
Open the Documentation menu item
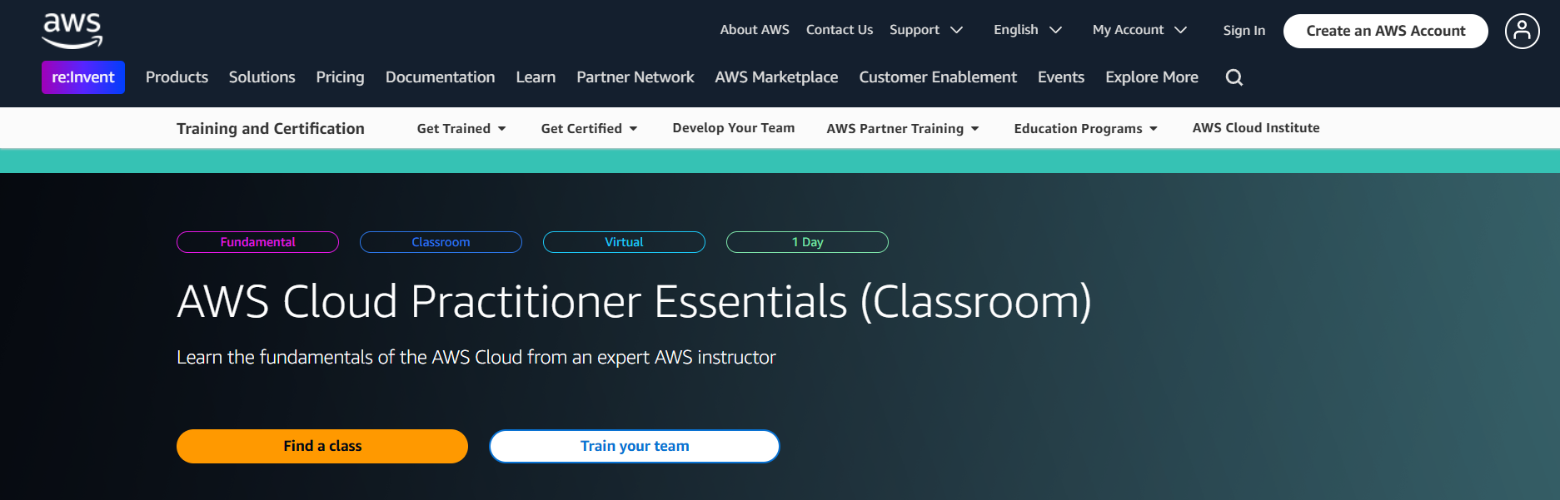440,77
